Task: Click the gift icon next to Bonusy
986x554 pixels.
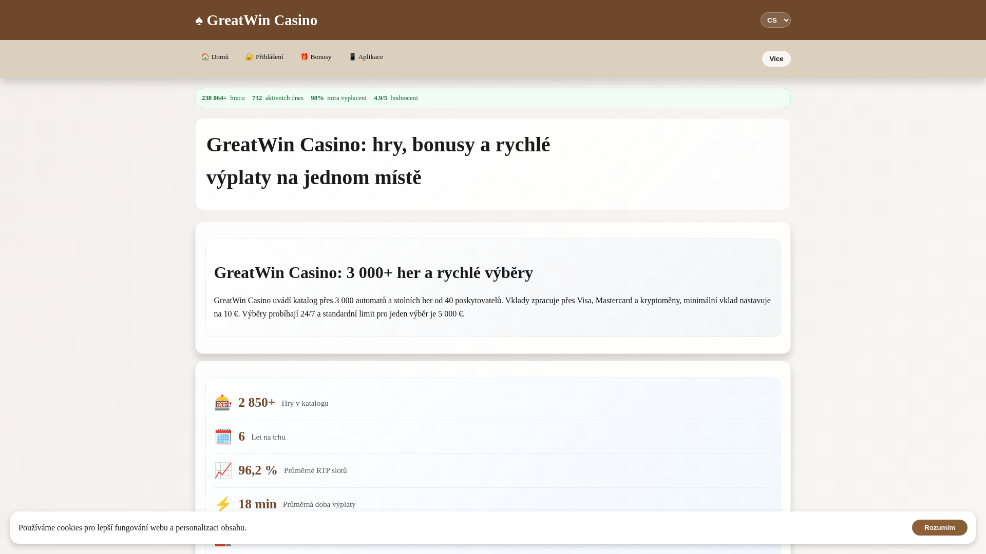Action: (x=305, y=57)
